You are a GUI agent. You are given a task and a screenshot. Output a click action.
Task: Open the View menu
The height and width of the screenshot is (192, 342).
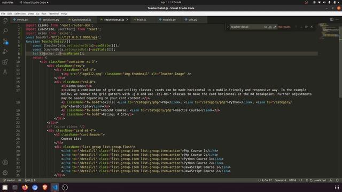(x=31, y=13)
